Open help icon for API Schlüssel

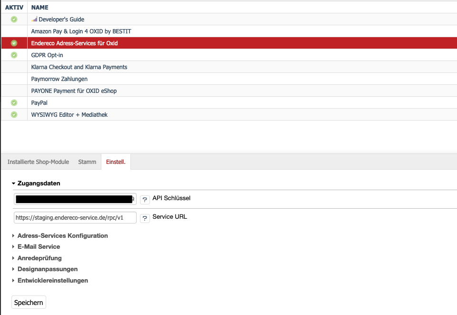145,200
